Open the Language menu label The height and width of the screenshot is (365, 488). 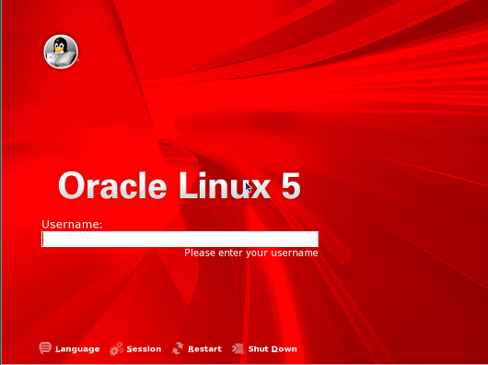tap(77, 349)
